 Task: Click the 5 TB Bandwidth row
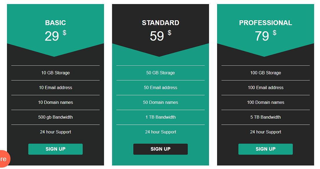pos(265,117)
